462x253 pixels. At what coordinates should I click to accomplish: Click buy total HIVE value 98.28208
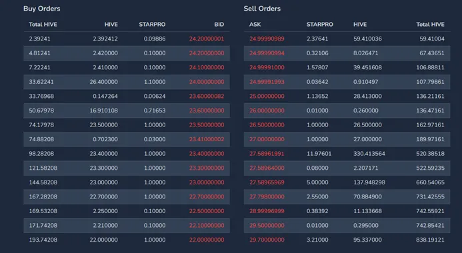[x=41, y=154]
